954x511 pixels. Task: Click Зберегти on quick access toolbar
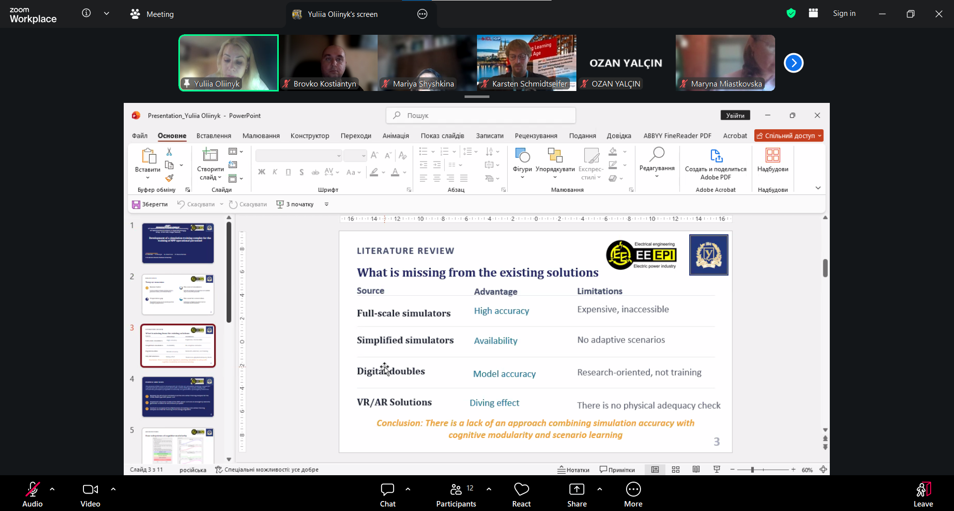150,204
